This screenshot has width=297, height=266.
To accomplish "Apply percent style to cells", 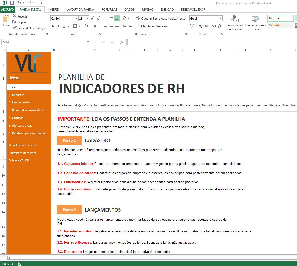I will pos(201,26).
